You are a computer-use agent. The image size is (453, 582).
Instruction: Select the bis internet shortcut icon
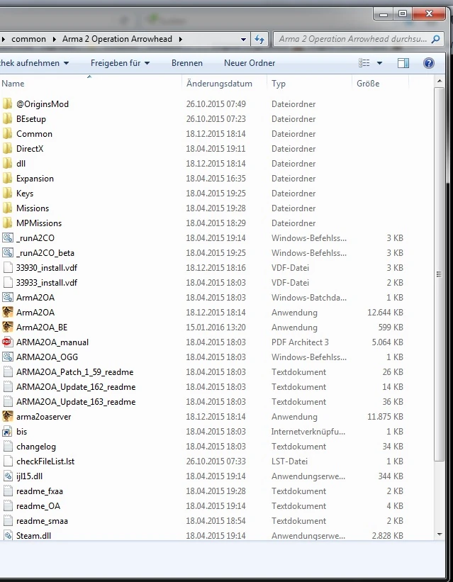7,431
